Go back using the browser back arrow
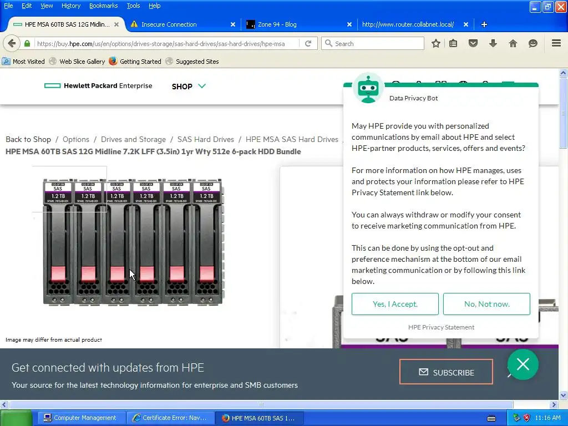The image size is (568, 426). click(x=12, y=43)
